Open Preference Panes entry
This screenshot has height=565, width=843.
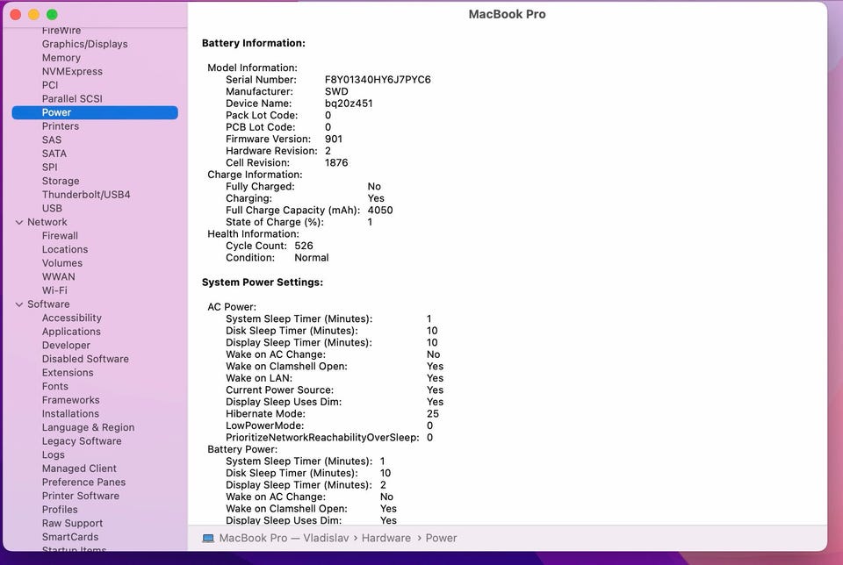click(83, 483)
